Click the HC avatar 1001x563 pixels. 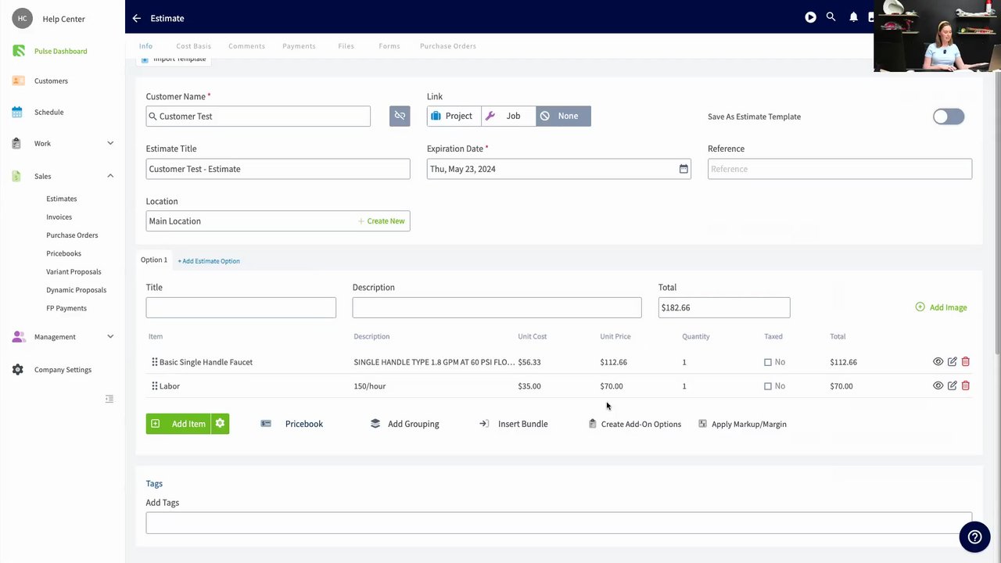pos(22,19)
